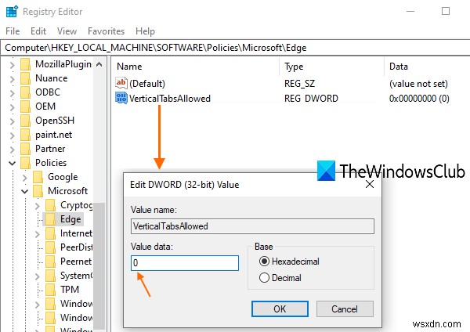Click the registry path address bar
This screenshot has width=470, height=332.
(x=237, y=48)
